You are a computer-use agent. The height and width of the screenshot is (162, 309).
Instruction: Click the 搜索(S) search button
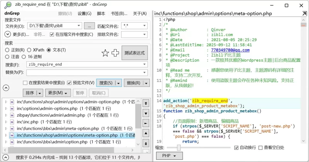coord(106,83)
